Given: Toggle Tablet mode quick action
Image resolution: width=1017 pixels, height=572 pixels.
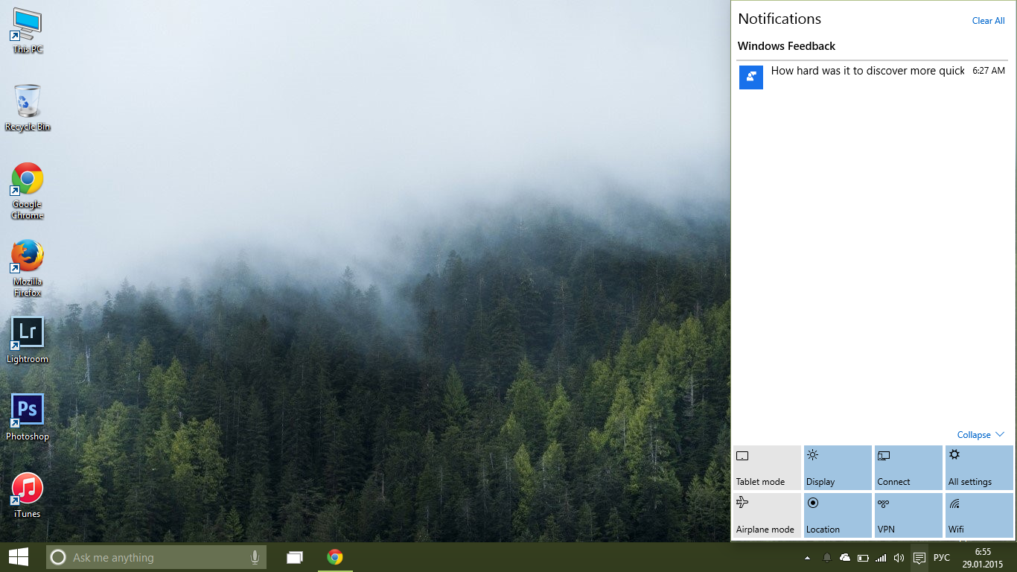Looking at the screenshot, I should [x=767, y=468].
